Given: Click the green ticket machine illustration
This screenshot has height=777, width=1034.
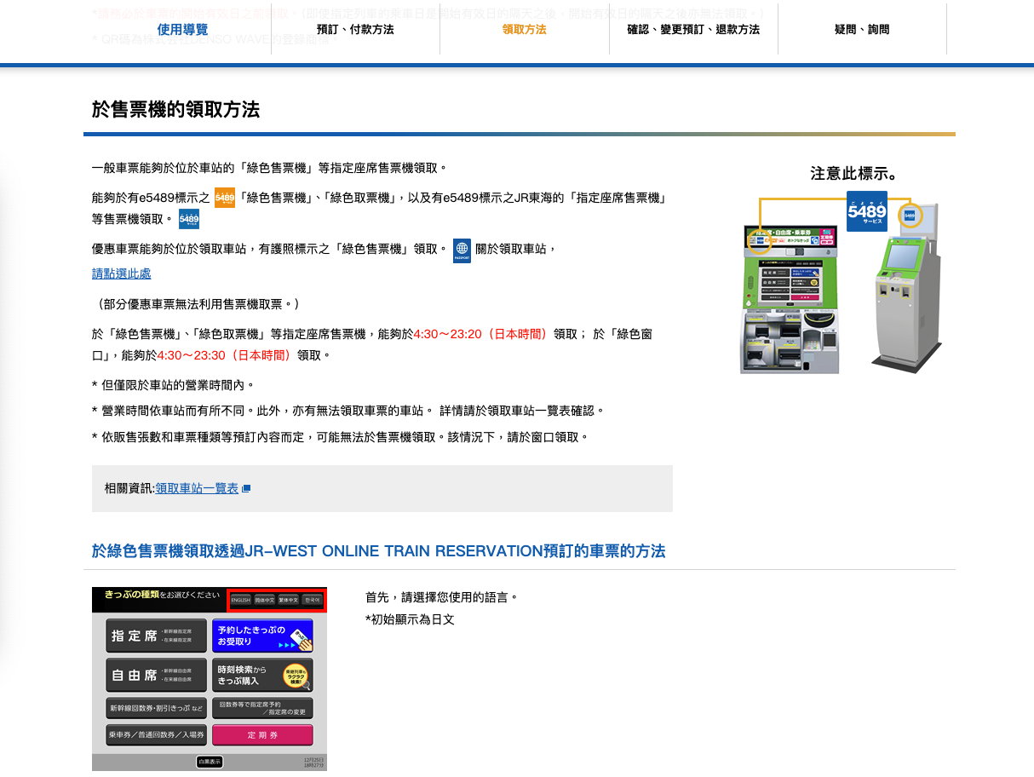Looking at the screenshot, I should (x=790, y=298).
